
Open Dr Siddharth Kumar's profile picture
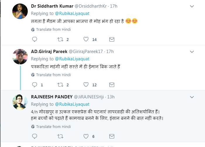tap(20, 11)
